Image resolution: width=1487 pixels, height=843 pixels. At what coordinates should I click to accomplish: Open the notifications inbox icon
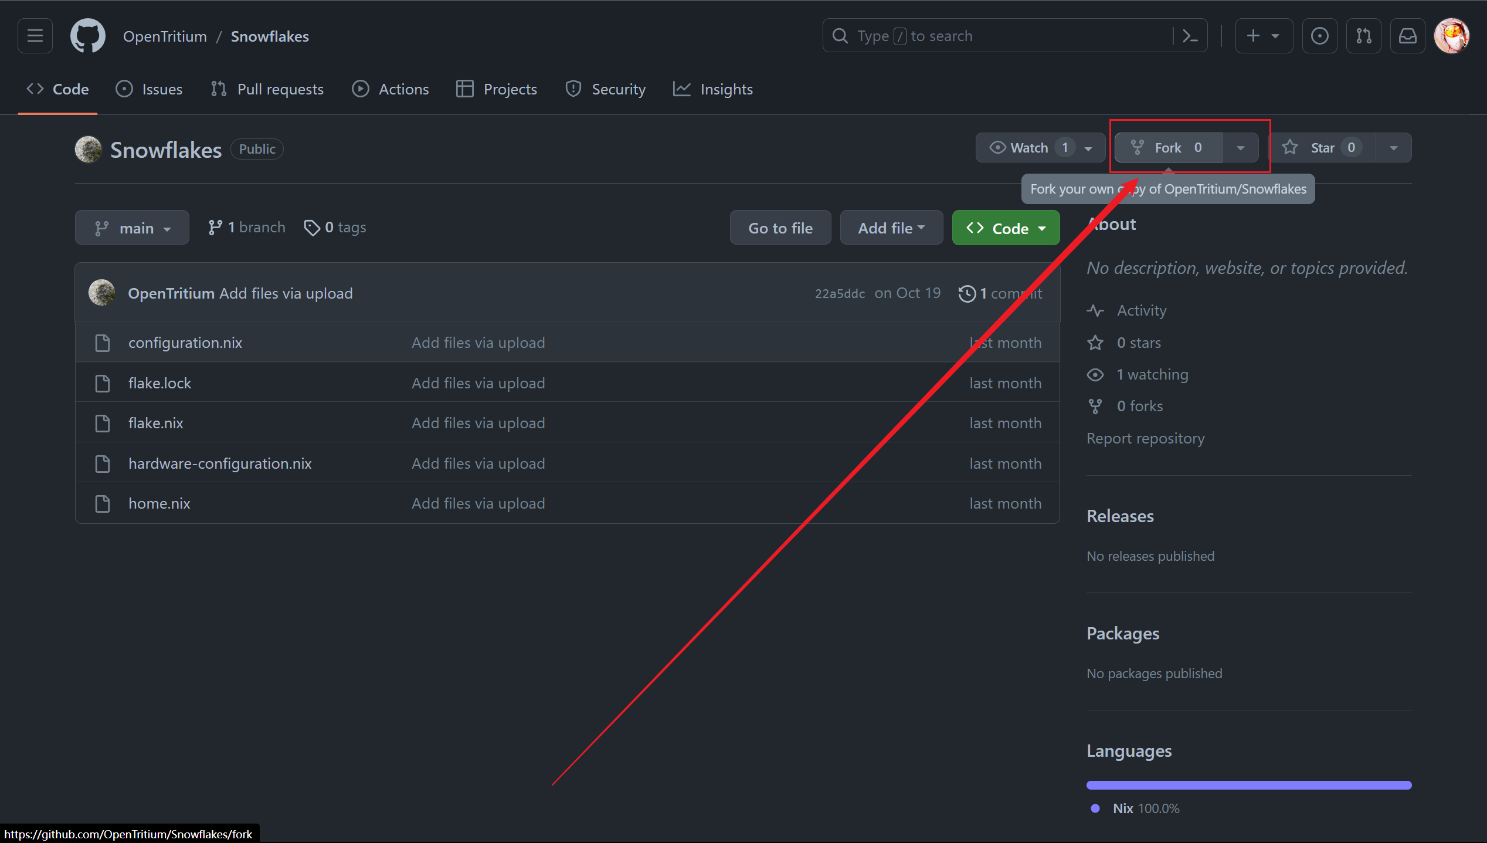click(x=1407, y=36)
